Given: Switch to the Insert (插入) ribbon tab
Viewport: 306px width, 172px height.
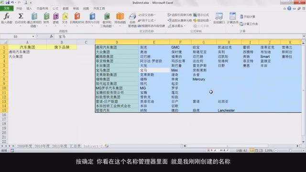Looking at the screenshot, I should pyautogui.click(x=29, y=9).
